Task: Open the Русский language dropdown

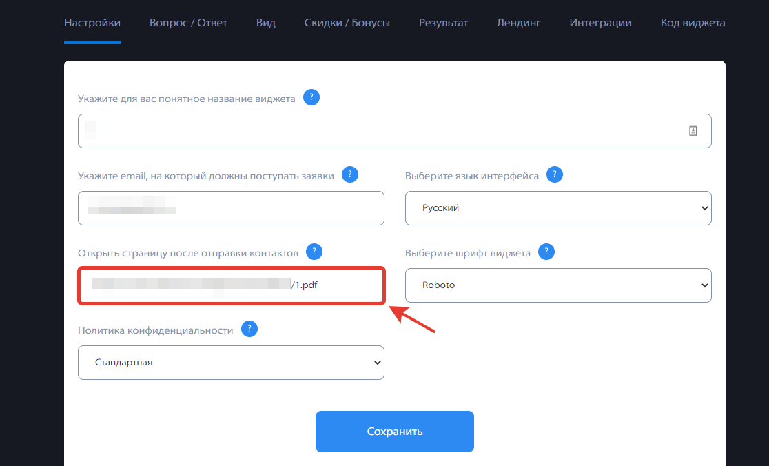Action: point(558,208)
